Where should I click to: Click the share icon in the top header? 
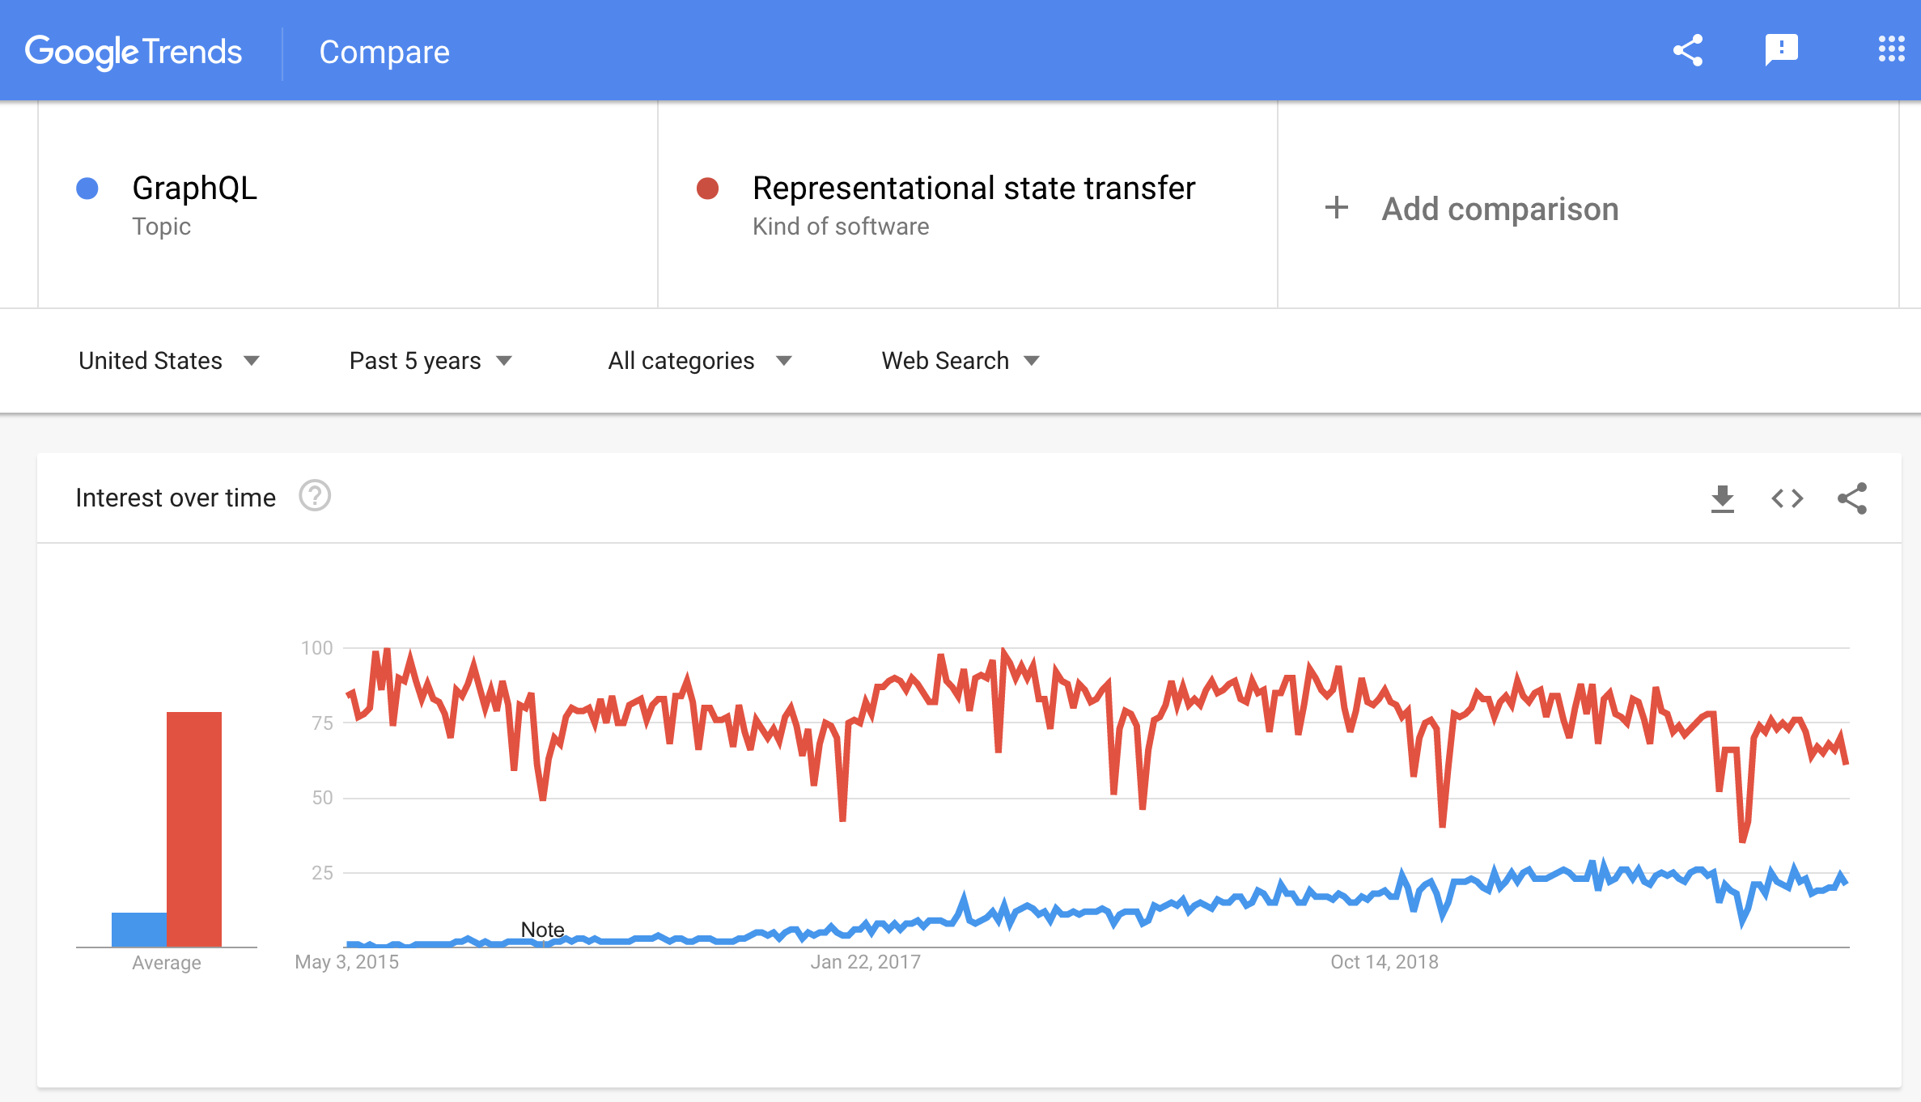pos(1688,50)
